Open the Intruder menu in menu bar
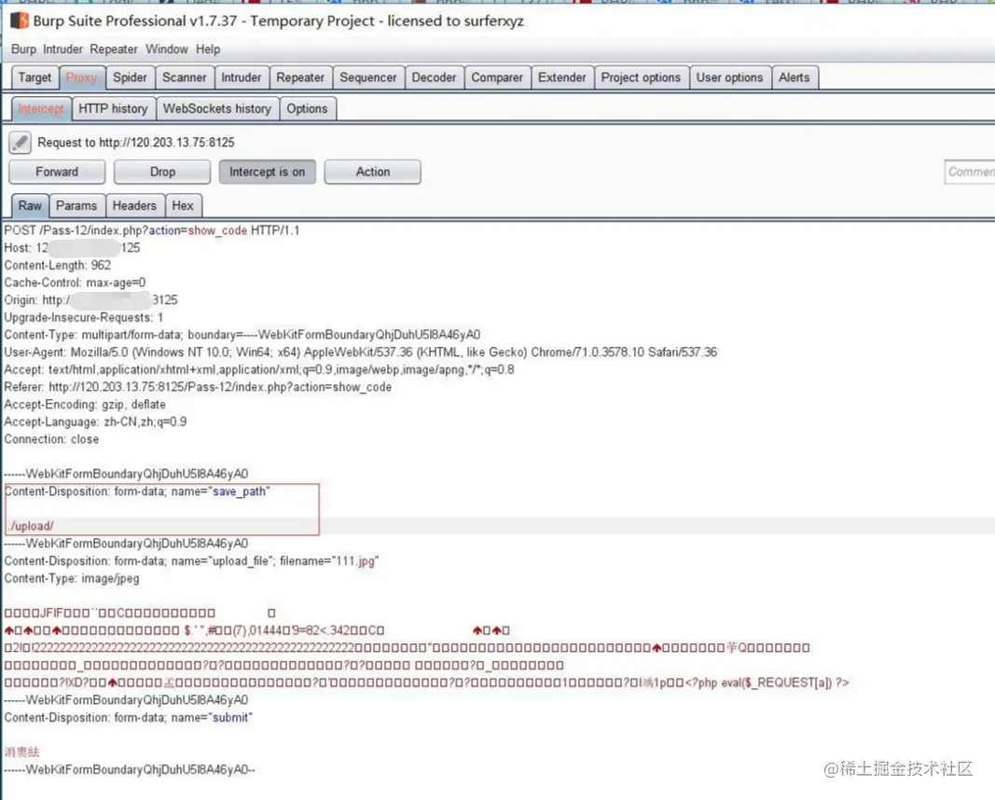This screenshot has width=995, height=800. click(x=62, y=48)
